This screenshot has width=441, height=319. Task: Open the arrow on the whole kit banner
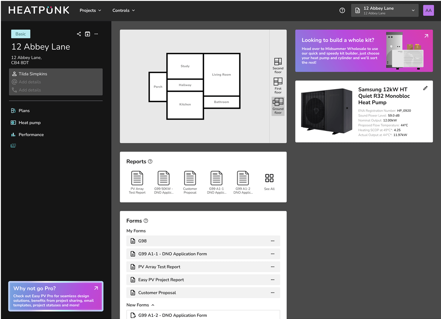click(x=426, y=36)
